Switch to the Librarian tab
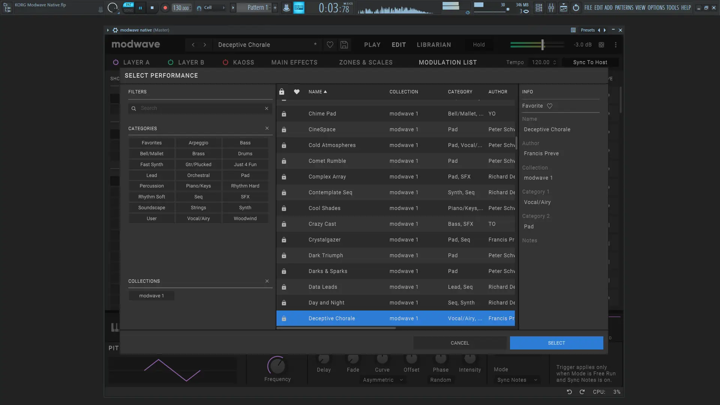The image size is (720, 405). tap(434, 45)
